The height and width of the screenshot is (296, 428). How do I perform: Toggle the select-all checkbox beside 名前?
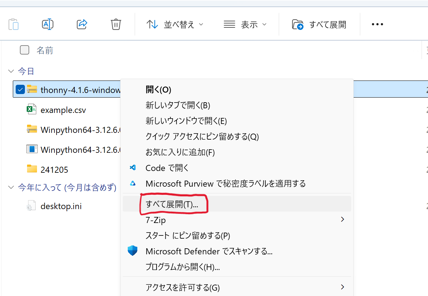(x=25, y=50)
